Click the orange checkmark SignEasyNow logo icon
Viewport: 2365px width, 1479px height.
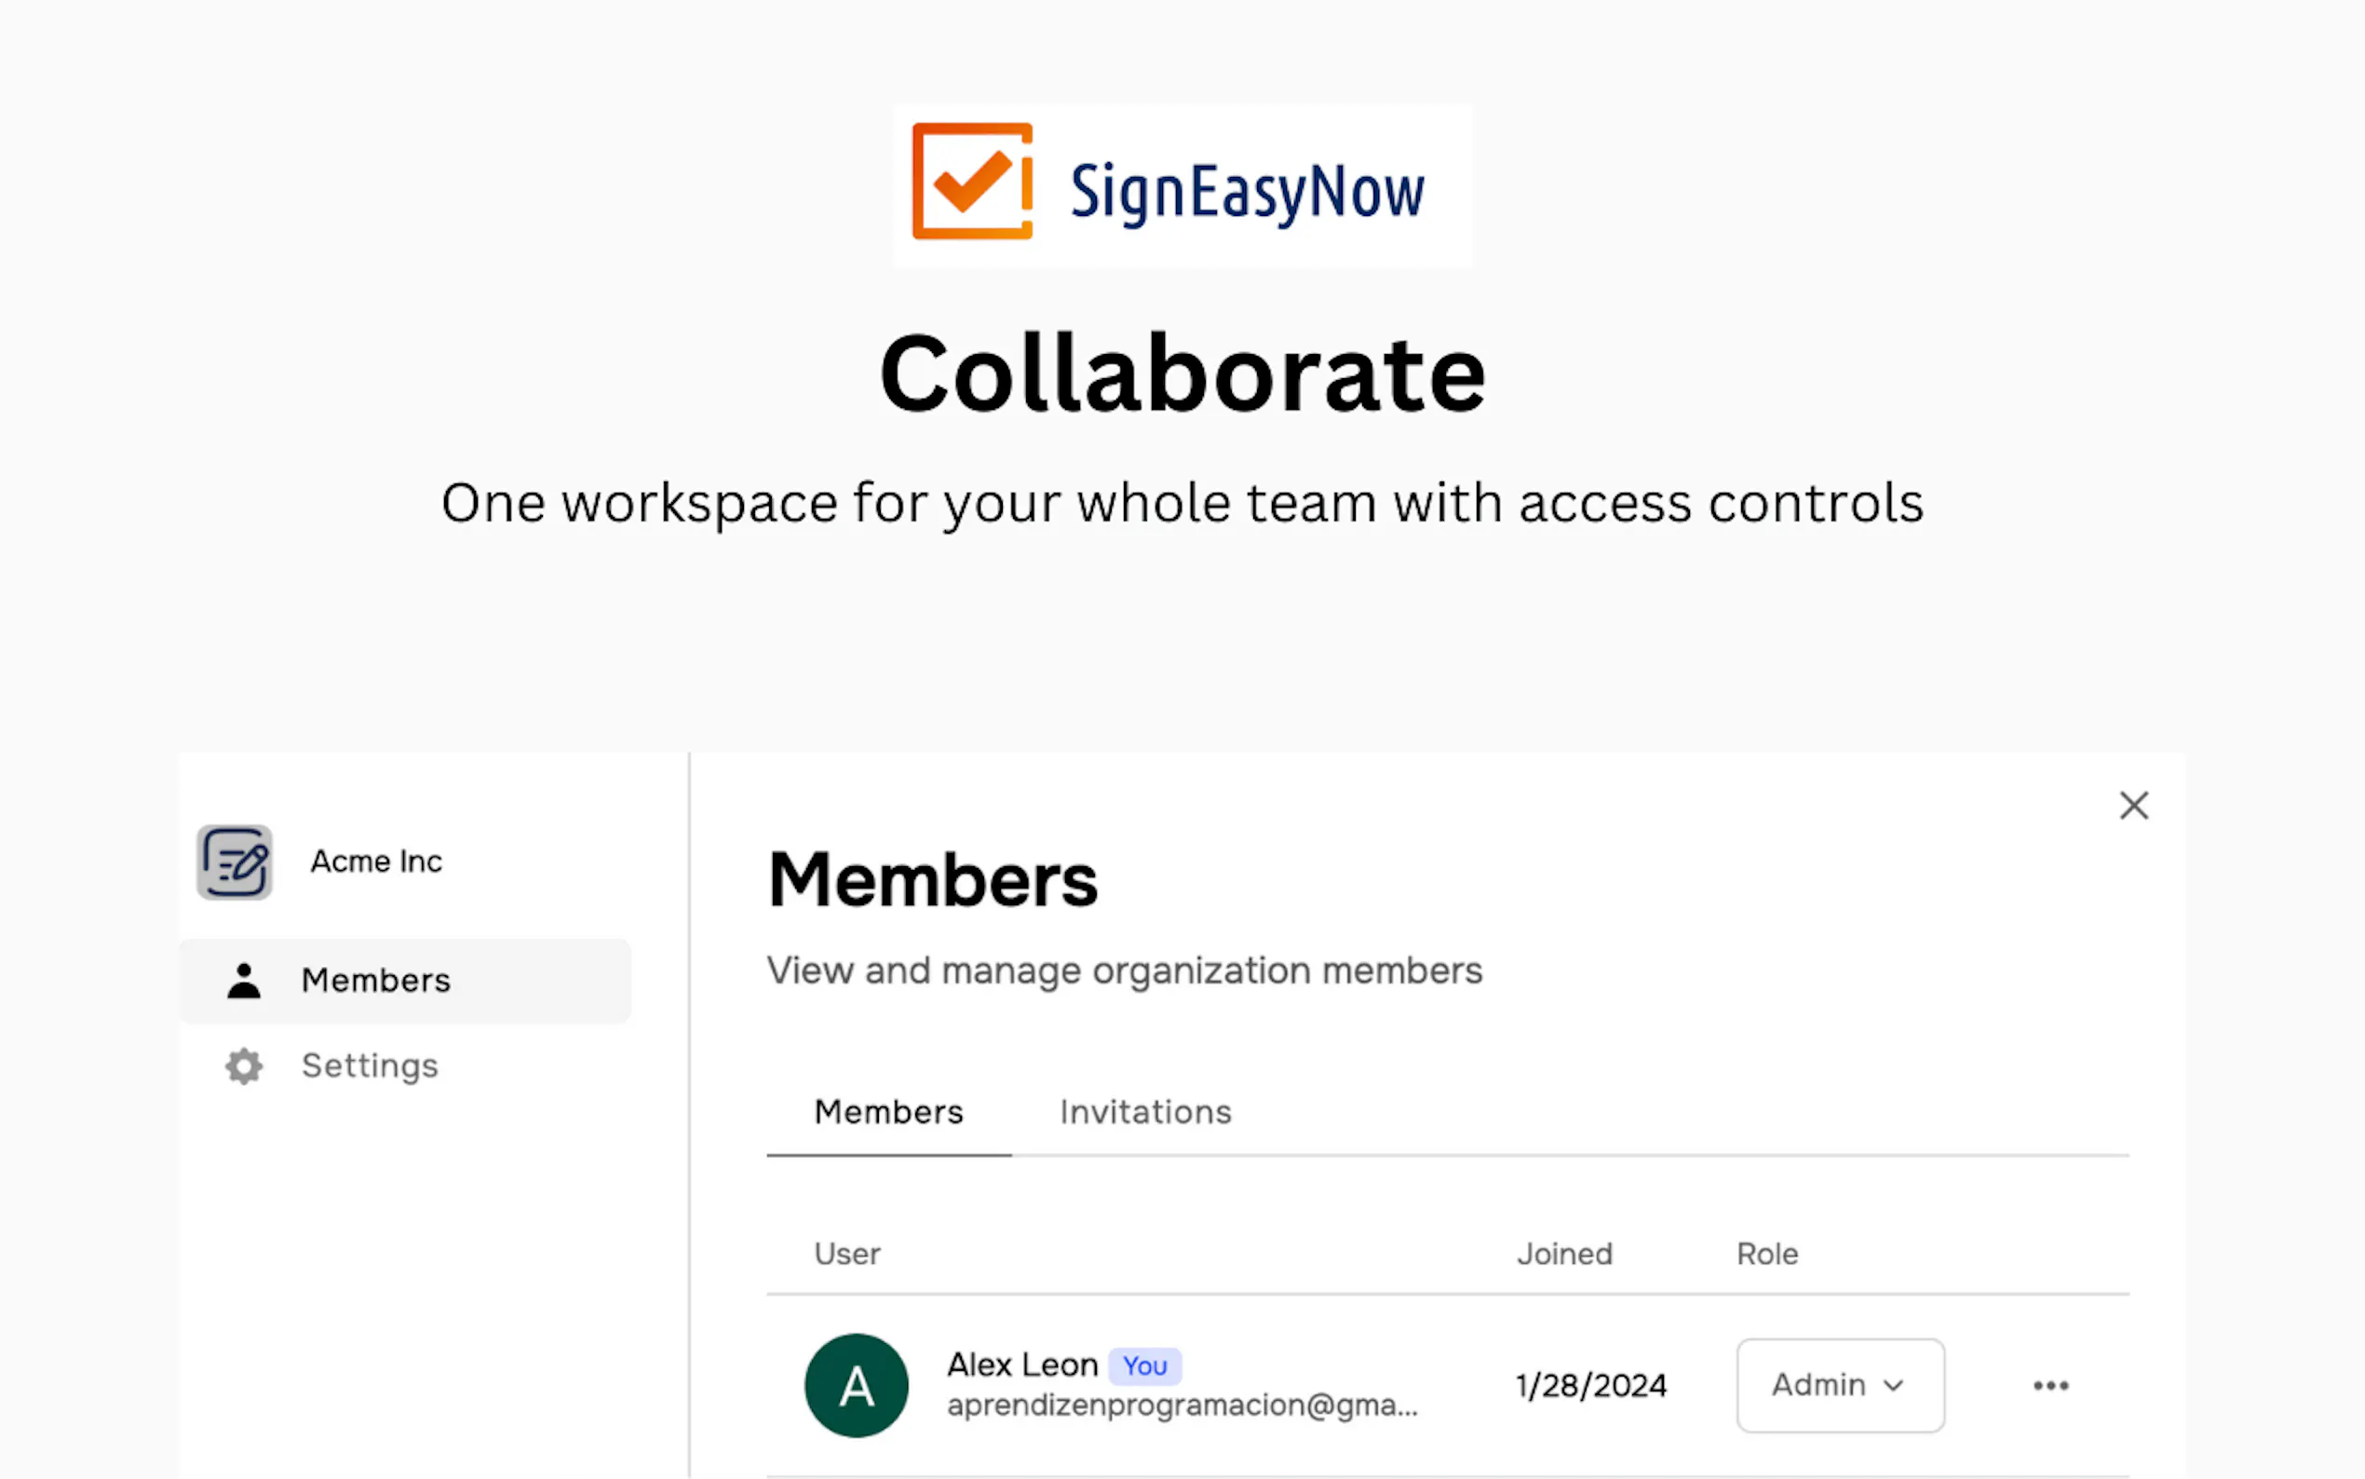click(972, 181)
